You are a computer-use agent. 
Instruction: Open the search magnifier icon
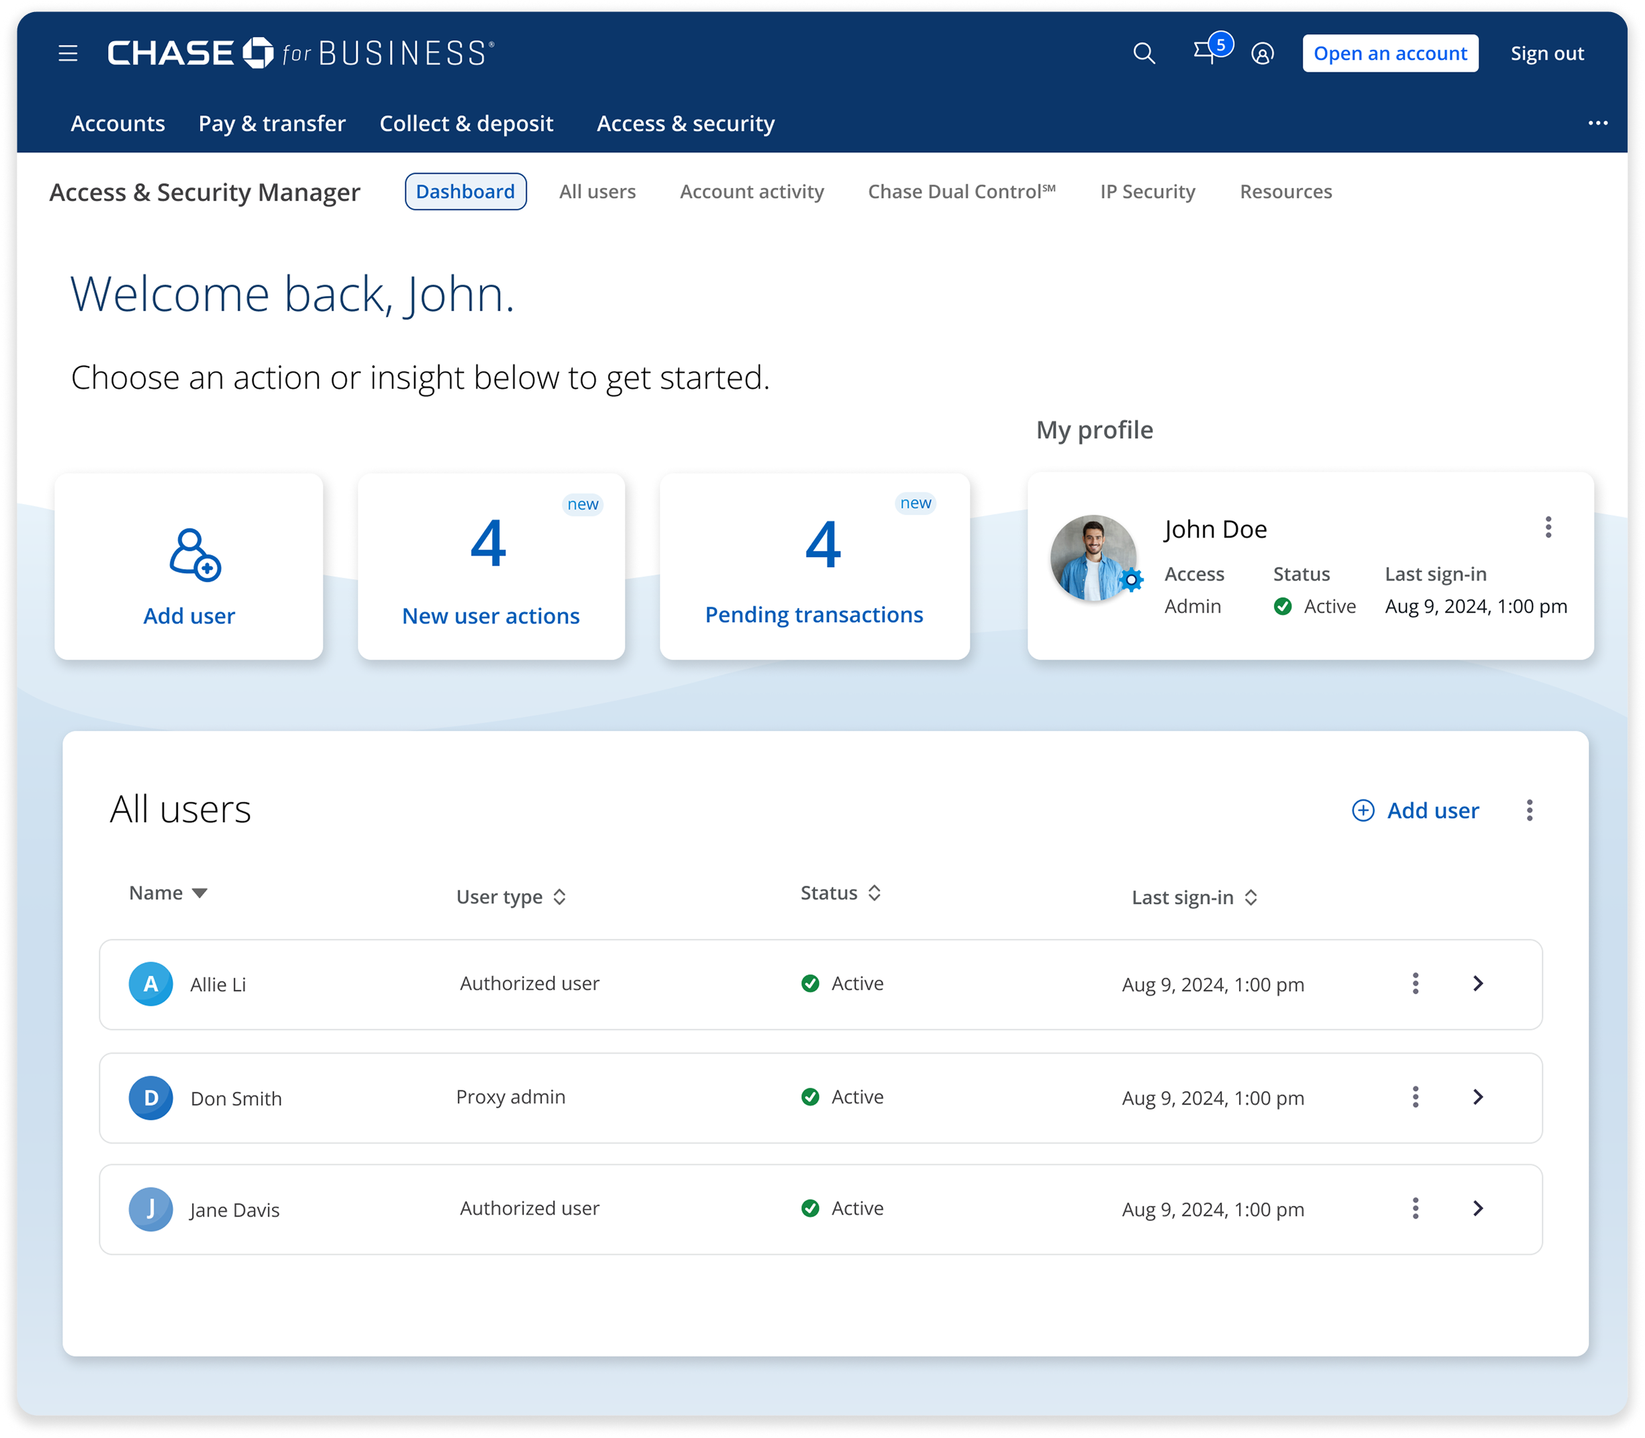(1144, 54)
